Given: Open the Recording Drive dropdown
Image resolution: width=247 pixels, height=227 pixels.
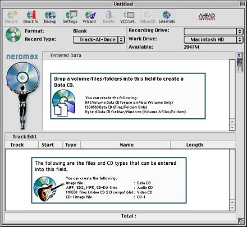Looking at the screenshot, I should tap(213, 31).
